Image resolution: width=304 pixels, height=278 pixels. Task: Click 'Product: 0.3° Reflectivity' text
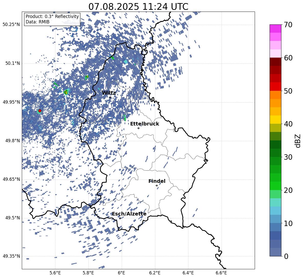(x=52, y=16)
